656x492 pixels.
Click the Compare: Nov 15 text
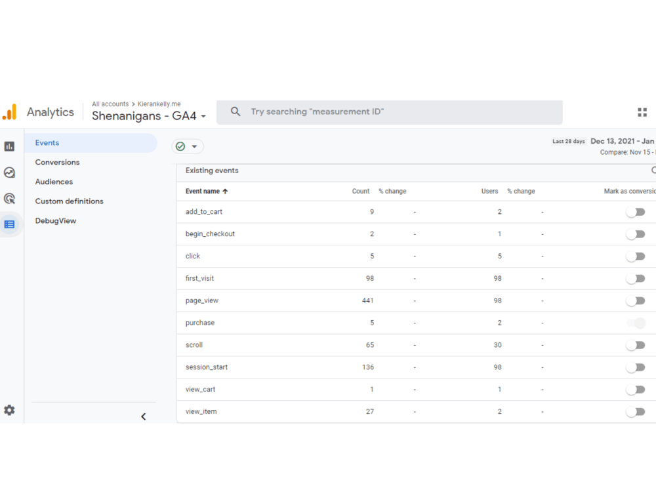(x=626, y=152)
